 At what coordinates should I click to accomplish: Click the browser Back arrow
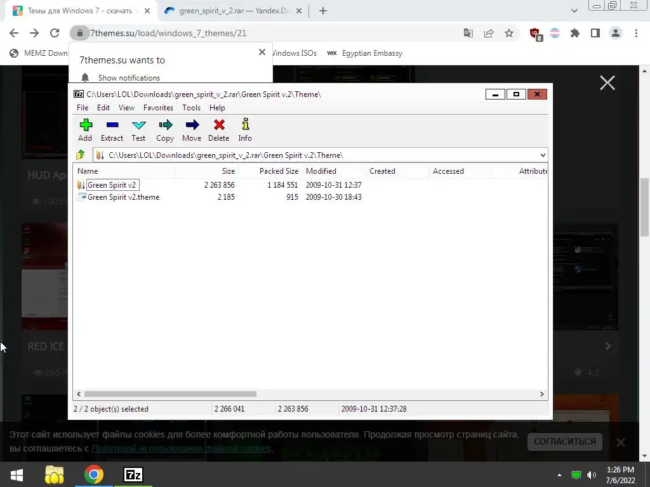[x=14, y=33]
